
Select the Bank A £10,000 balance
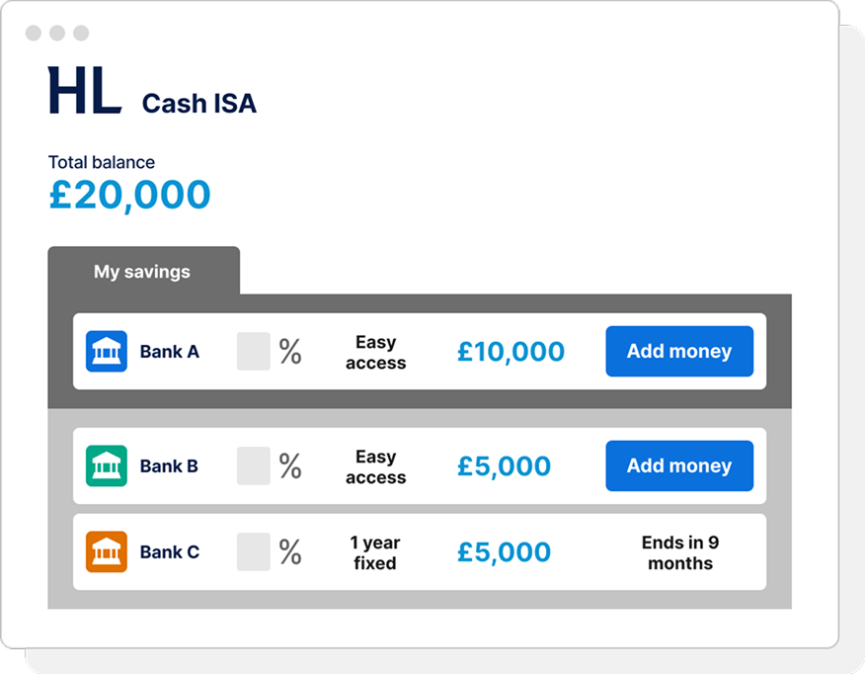[511, 351]
